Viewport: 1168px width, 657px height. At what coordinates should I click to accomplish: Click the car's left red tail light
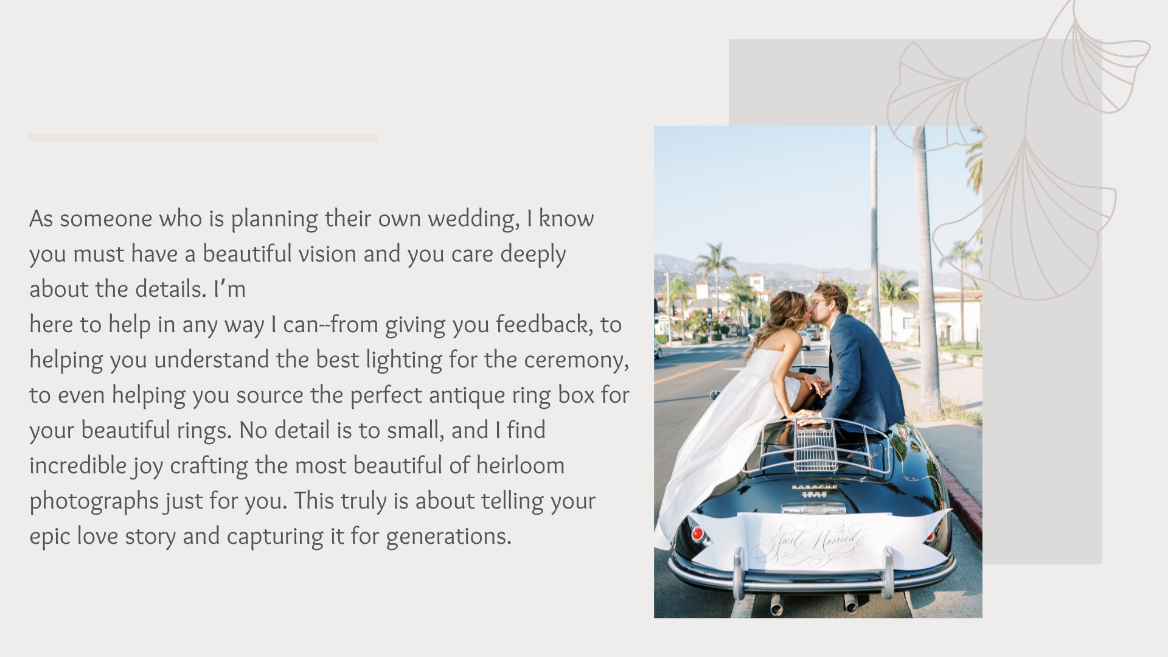coord(698,534)
